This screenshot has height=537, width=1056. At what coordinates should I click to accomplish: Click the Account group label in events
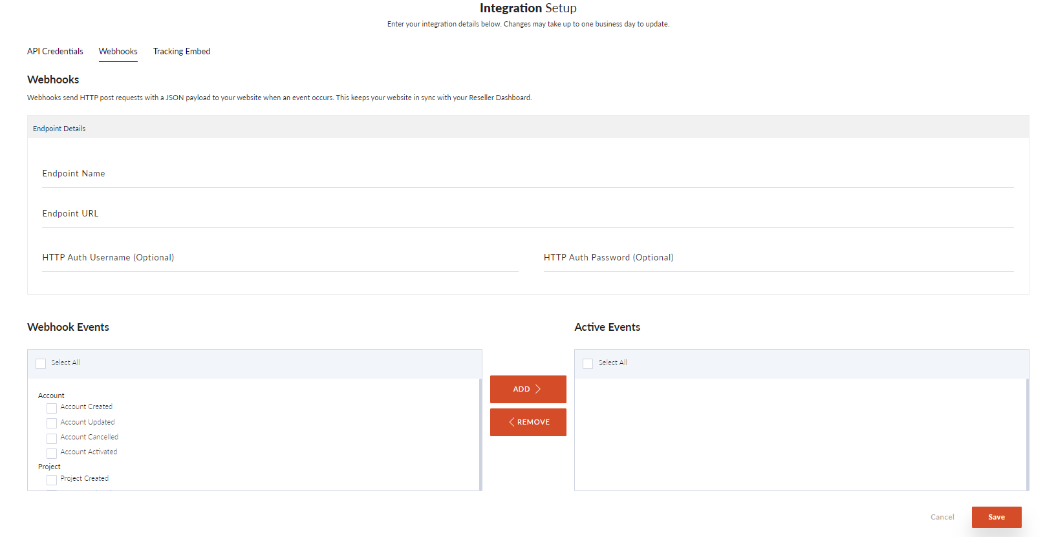click(x=51, y=395)
